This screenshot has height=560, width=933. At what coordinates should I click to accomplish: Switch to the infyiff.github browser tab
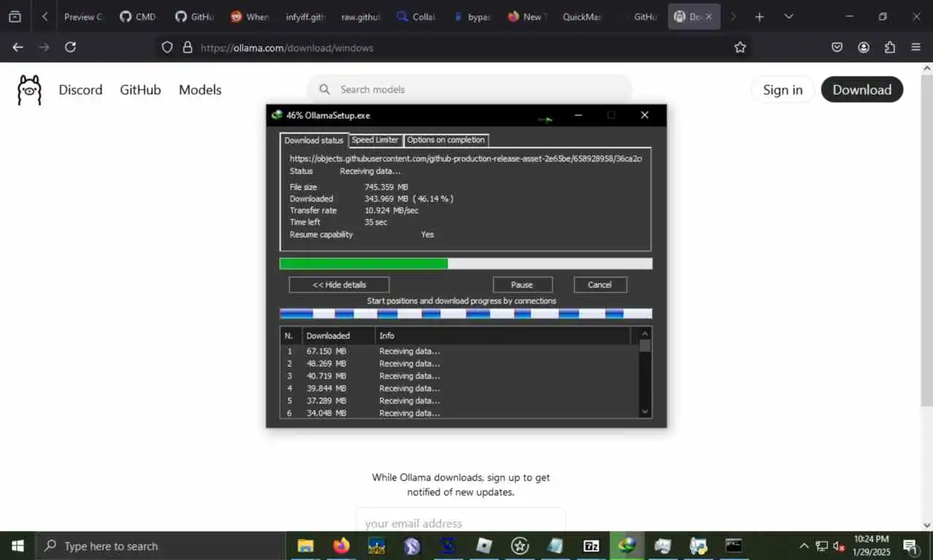click(x=305, y=16)
